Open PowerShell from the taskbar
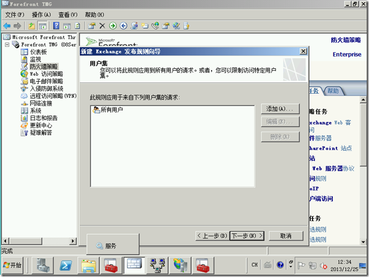The width and height of the screenshot is (369, 277). point(65,265)
